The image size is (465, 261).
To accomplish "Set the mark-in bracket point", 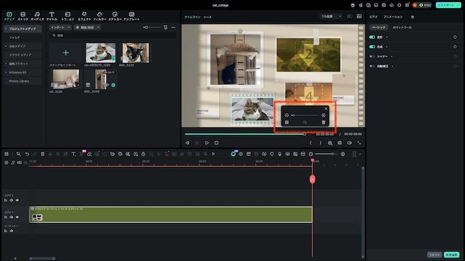I will pos(310,143).
